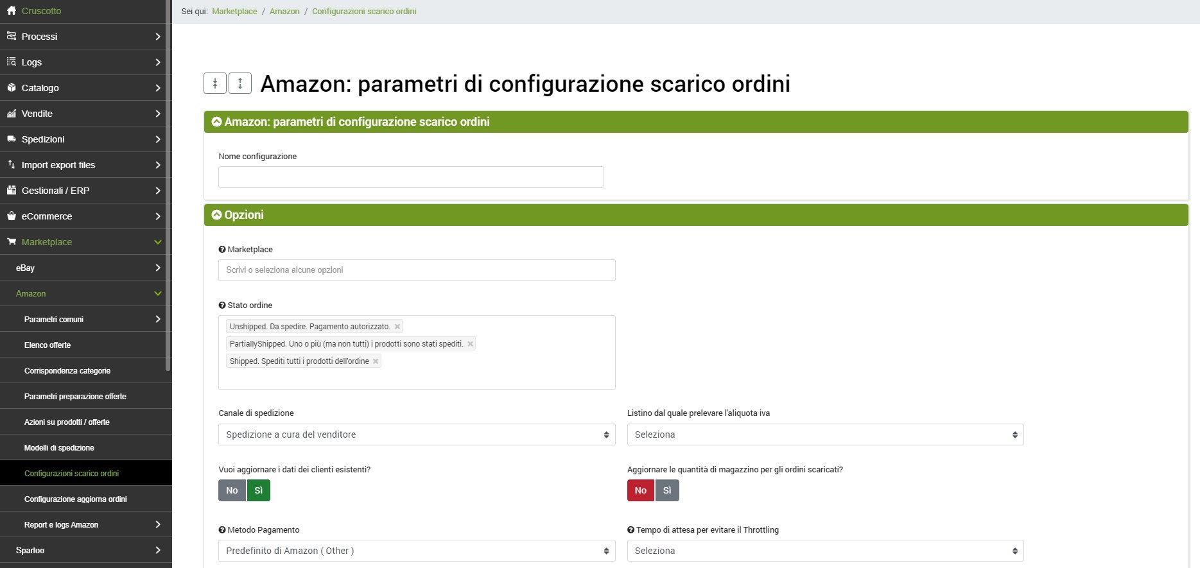Remove the PartiallyShipped status tag
The image size is (1200, 568).
pos(470,344)
